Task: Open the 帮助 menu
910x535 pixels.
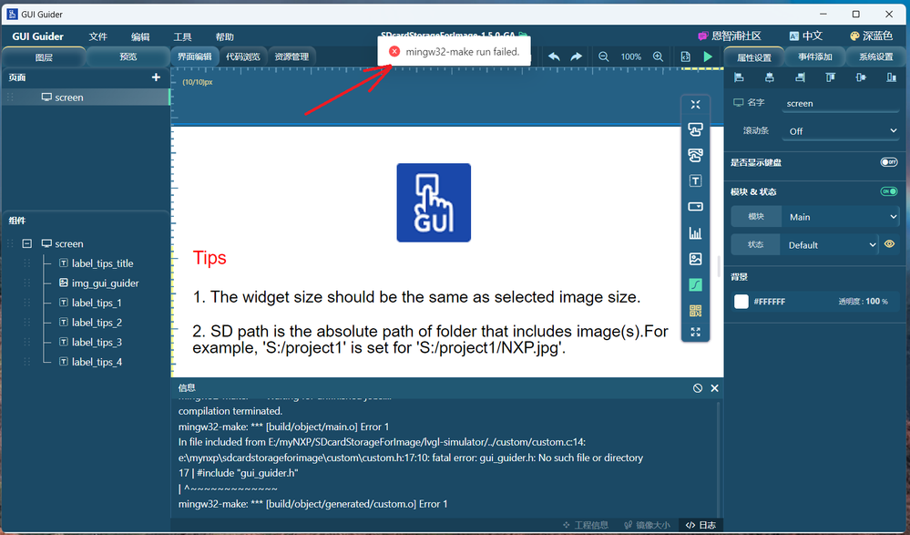Action: pyautogui.click(x=225, y=36)
